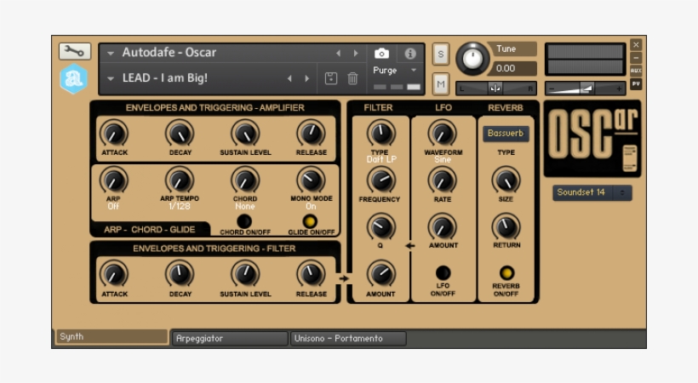
Task: Select previous preset arrow for LEAD - I am Big!
Action: point(289,78)
